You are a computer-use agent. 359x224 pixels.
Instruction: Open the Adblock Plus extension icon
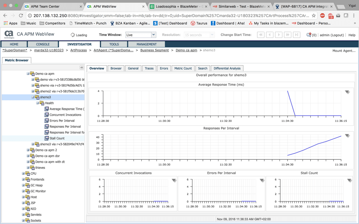tap(323, 15)
